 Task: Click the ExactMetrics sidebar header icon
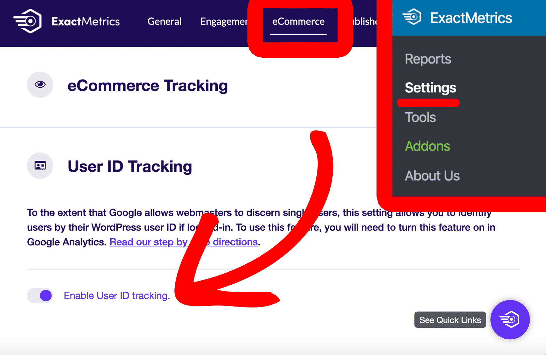[x=412, y=17]
